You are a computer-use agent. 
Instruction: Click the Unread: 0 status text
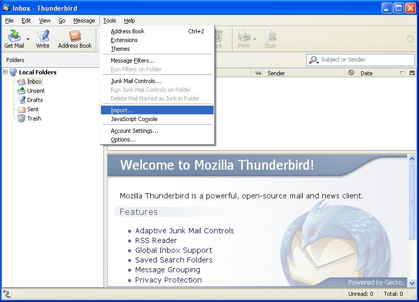pos(361,294)
